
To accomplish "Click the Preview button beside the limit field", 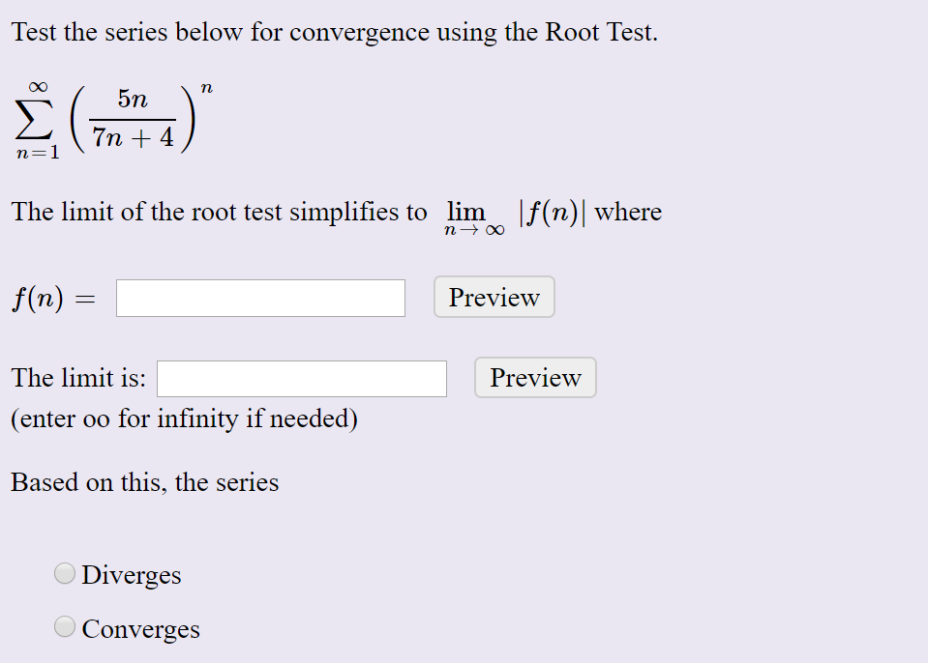I will 534,378.
